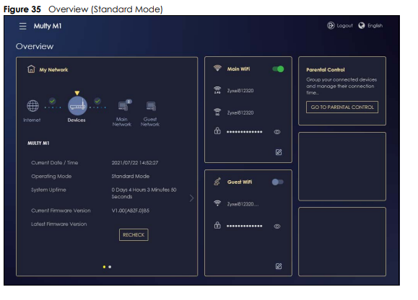
Task: Turn on the Guest WiFi switch
Action: point(277,182)
